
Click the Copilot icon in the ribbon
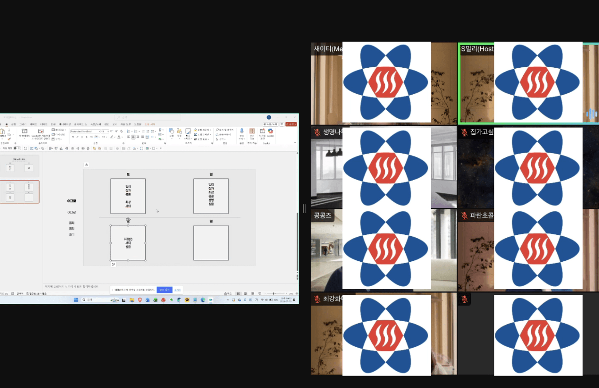(x=270, y=132)
